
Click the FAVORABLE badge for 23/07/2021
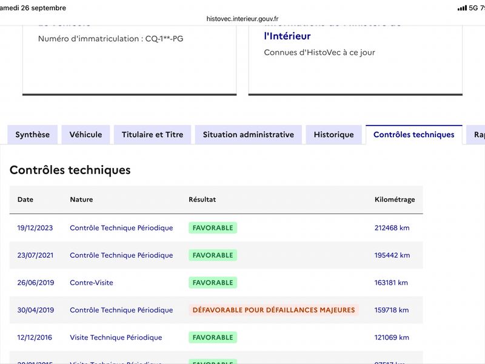tap(213, 255)
